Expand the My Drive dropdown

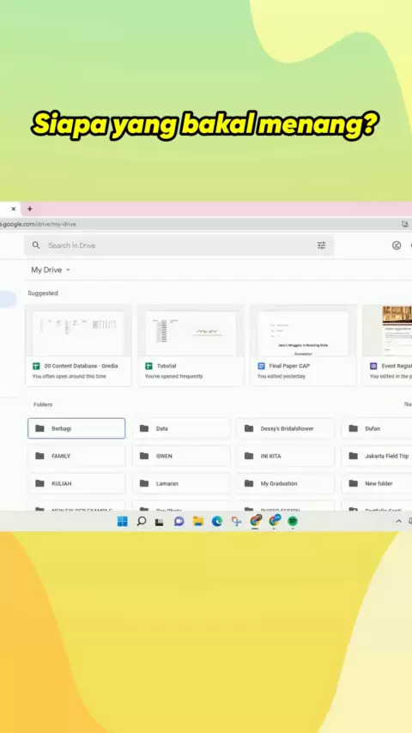click(51, 270)
